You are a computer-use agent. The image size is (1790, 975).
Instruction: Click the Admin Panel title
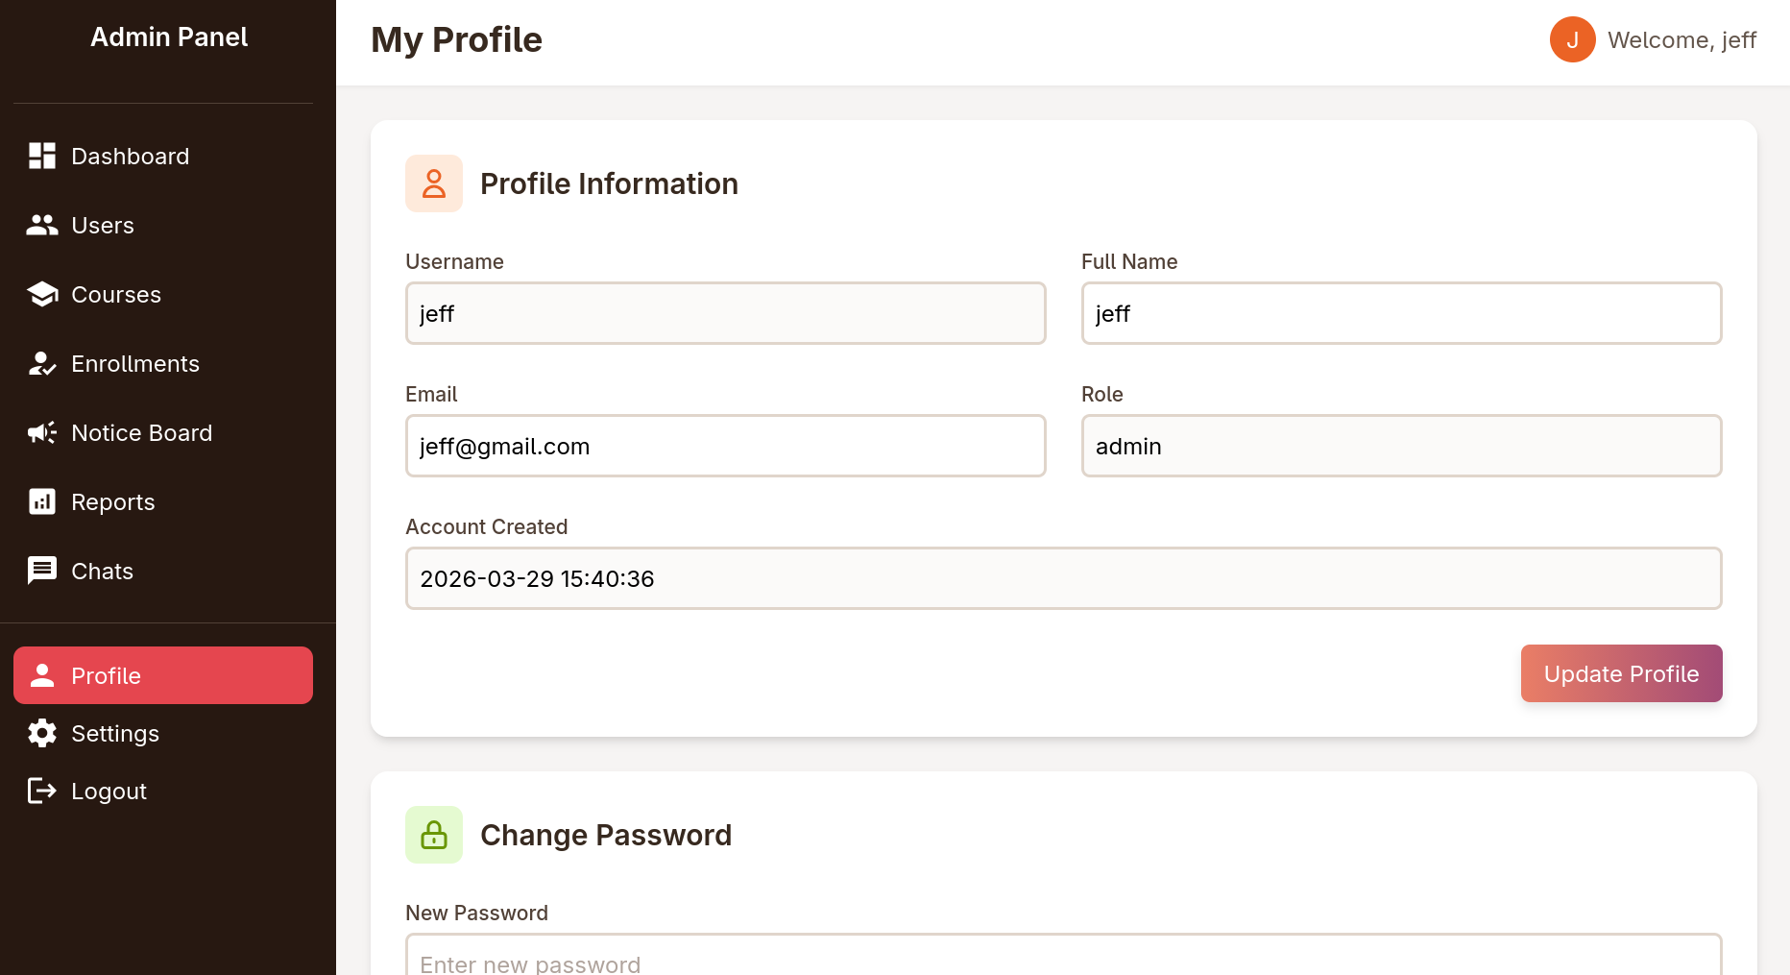(x=169, y=37)
